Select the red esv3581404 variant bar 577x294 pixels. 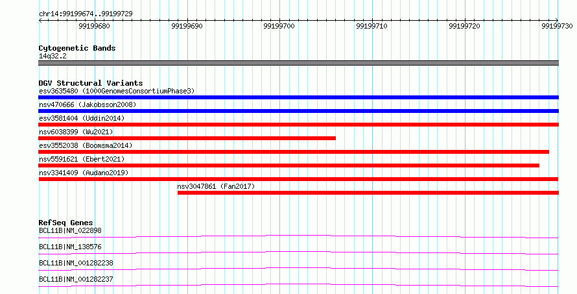point(298,125)
